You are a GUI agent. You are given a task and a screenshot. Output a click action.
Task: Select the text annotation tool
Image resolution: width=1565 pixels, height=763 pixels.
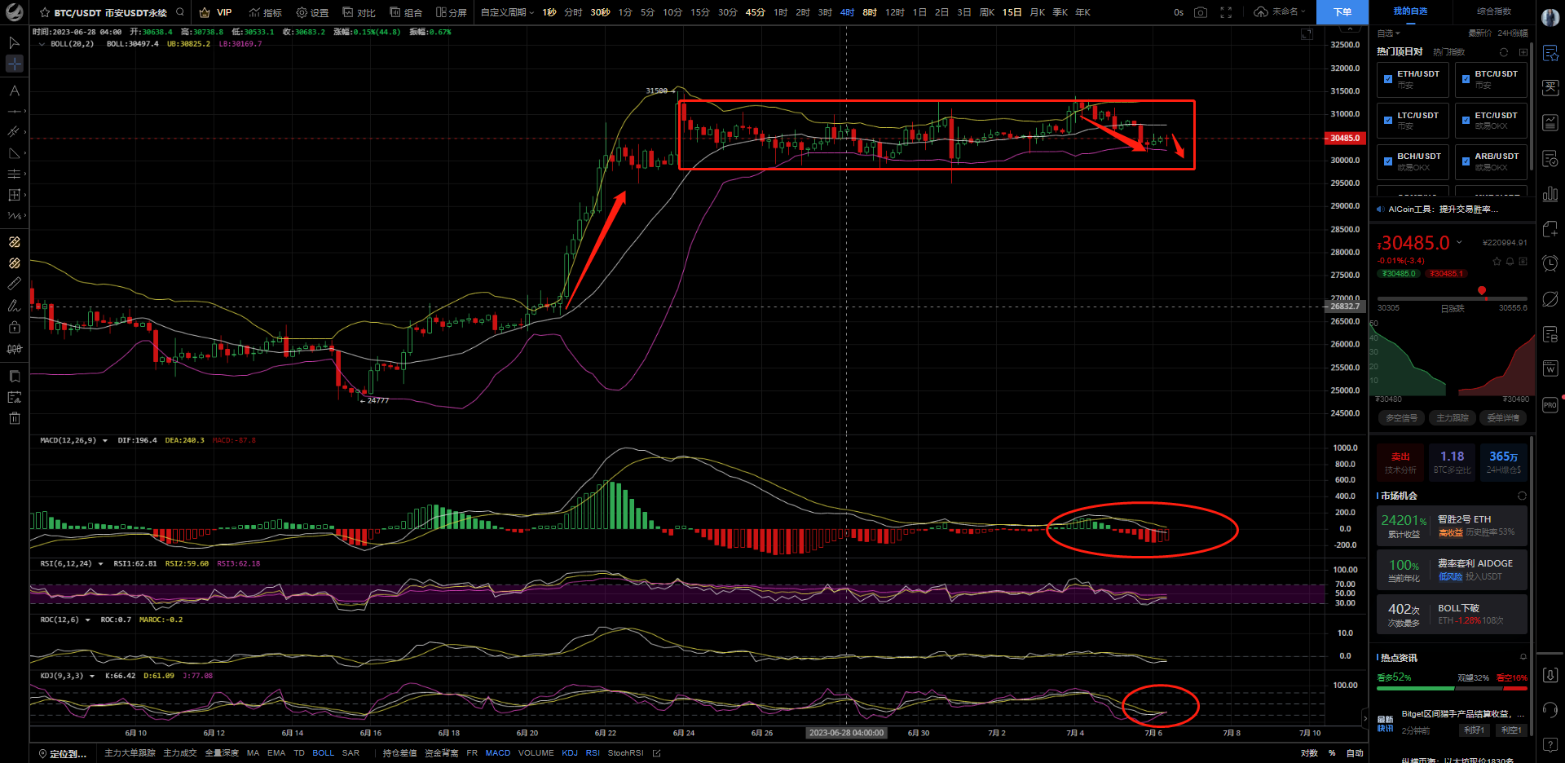[14, 90]
